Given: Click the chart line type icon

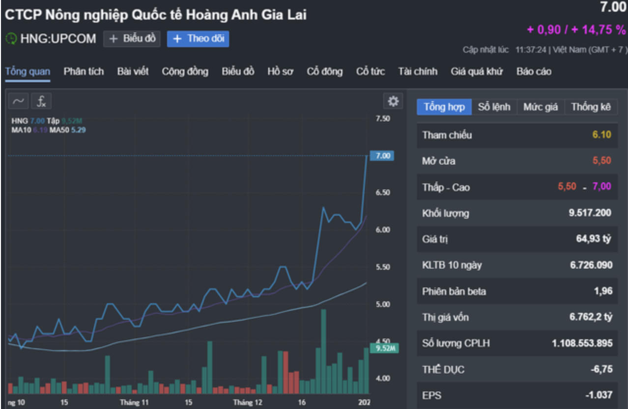Looking at the screenshot, I should tap(18, 101).
